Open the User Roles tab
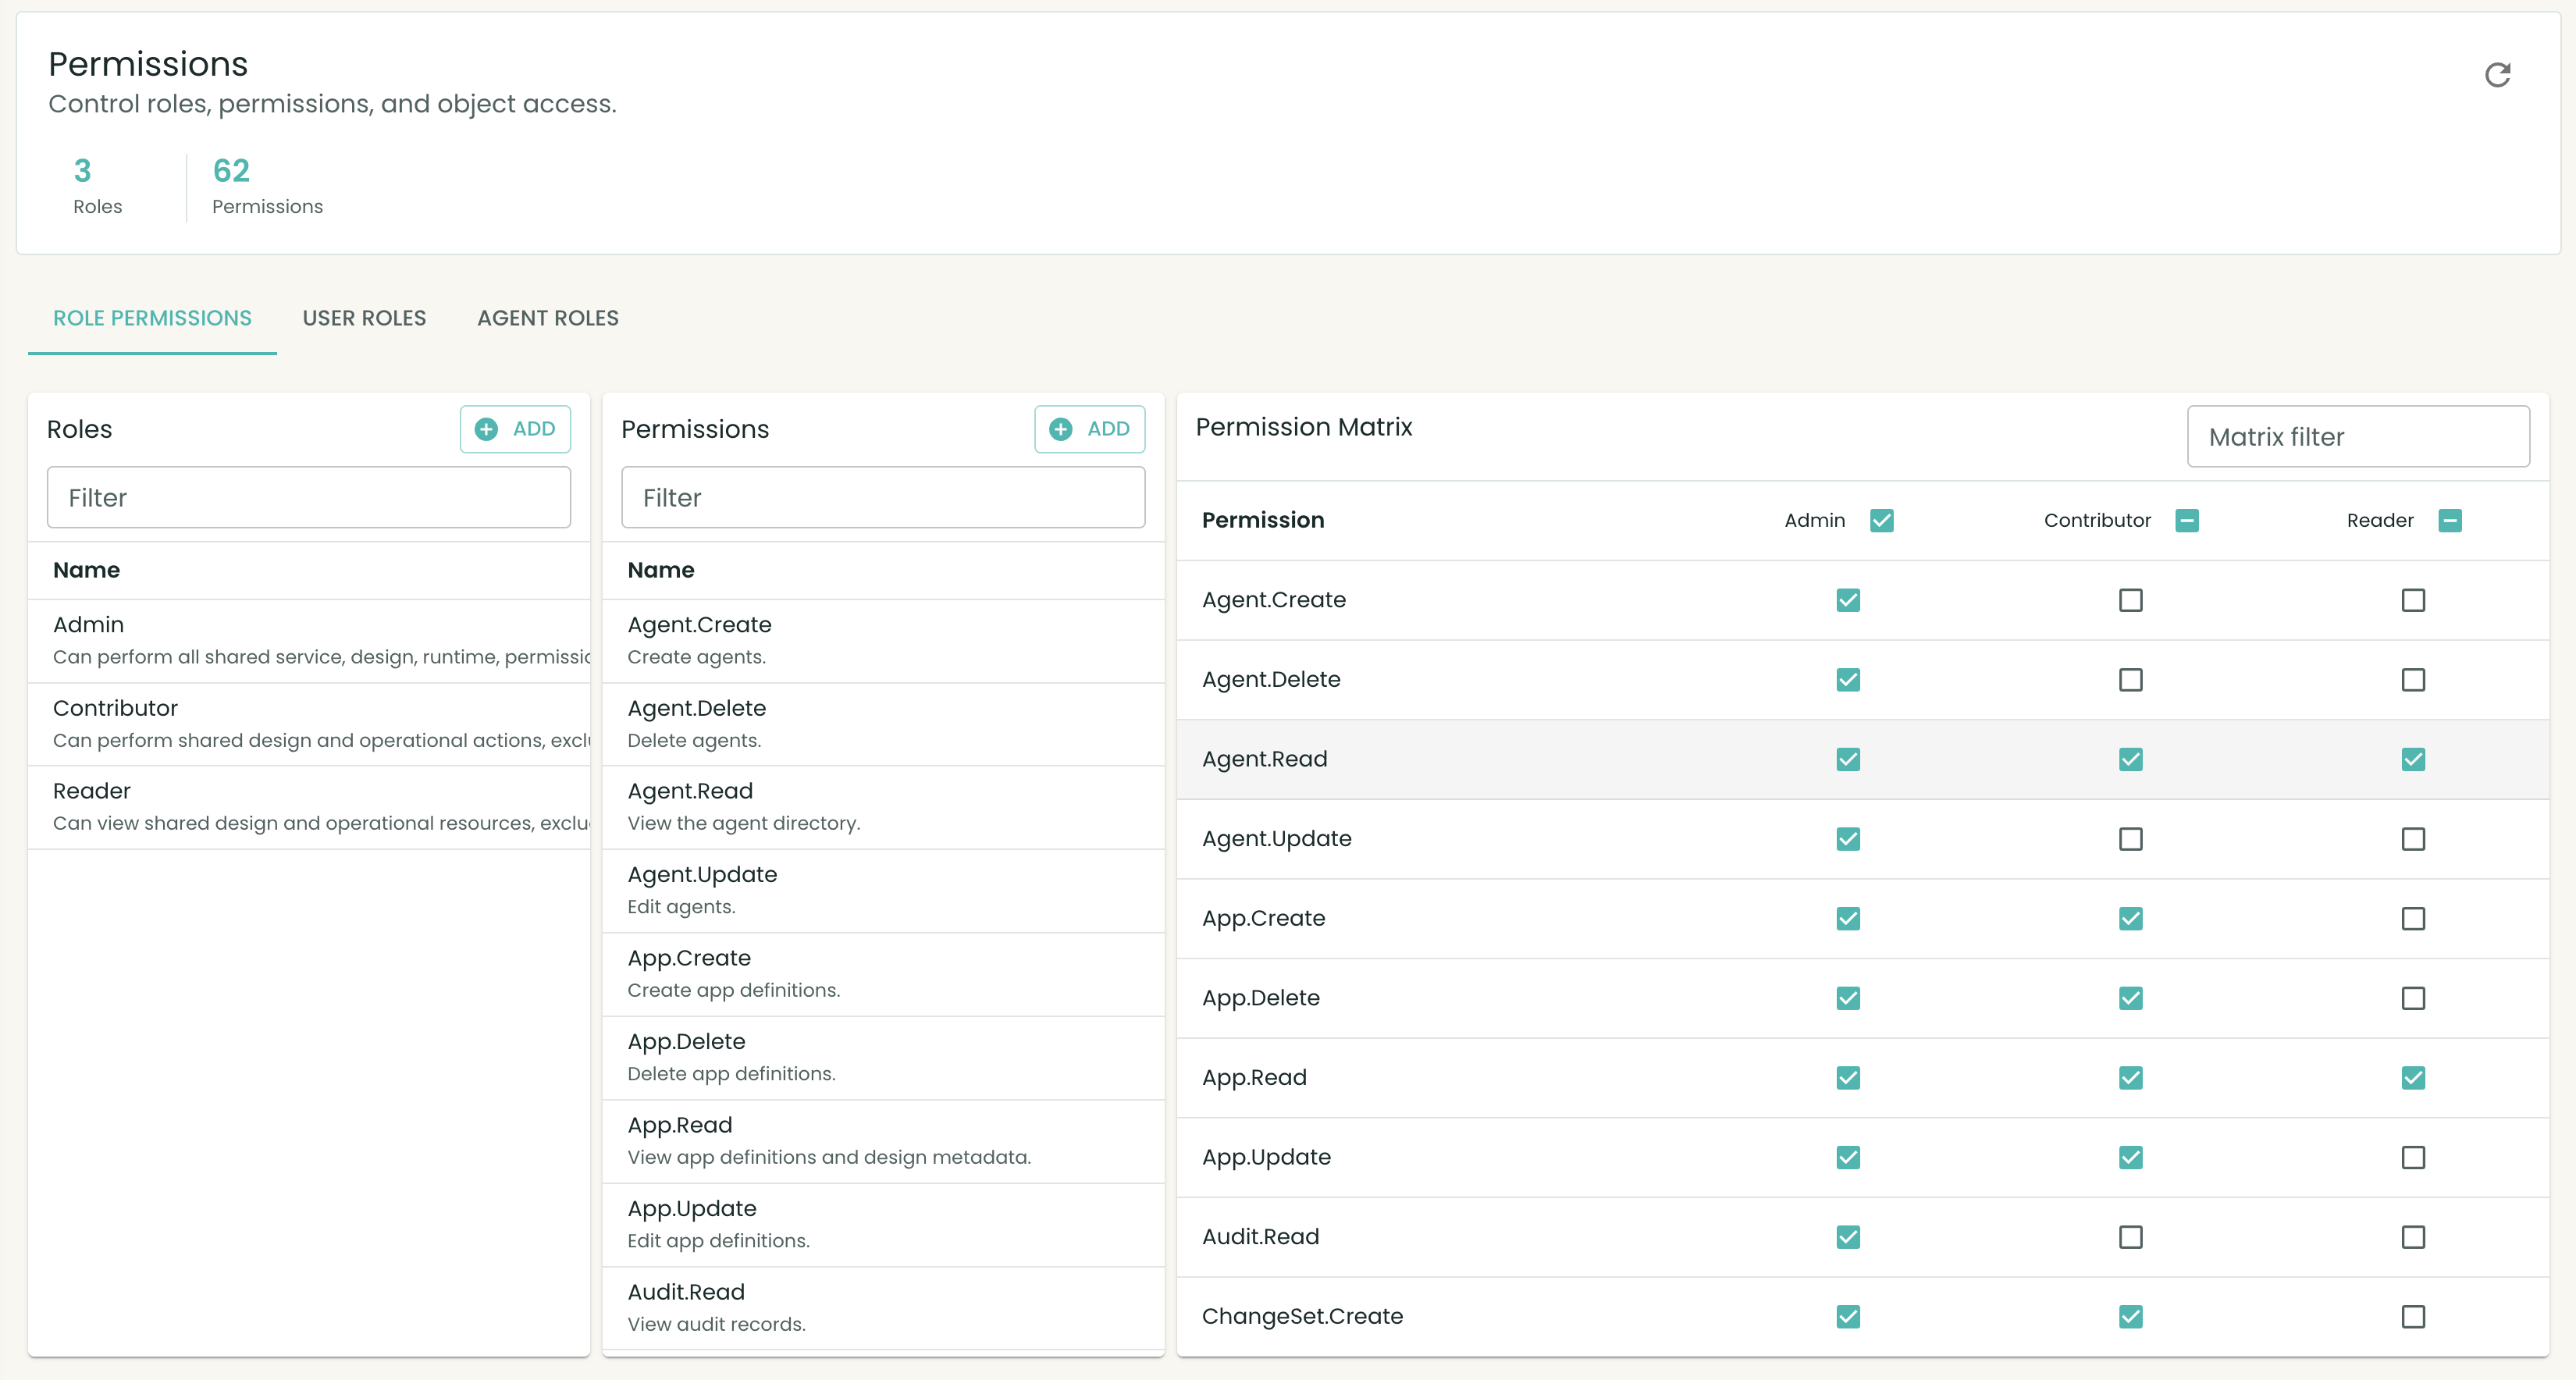This screenshot has height=1380, width=2576. (x=364, y=318)
